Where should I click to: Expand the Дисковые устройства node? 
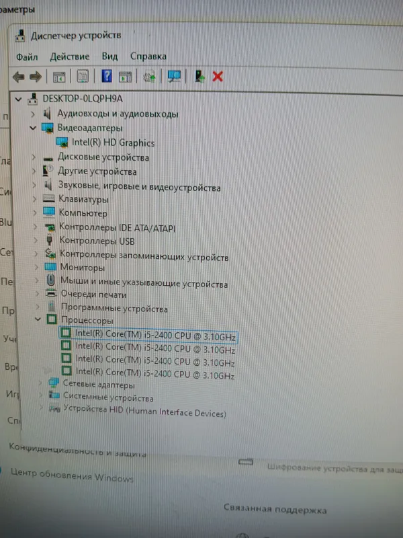[x=33, y=157]
